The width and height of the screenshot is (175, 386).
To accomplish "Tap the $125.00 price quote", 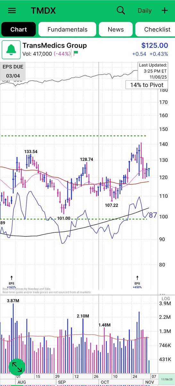I will [154, 46].
